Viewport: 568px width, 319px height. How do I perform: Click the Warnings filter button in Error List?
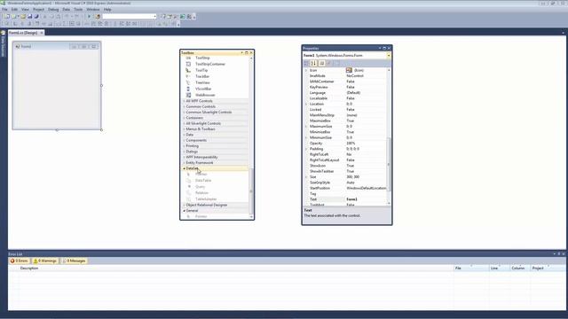pos(45,261)
